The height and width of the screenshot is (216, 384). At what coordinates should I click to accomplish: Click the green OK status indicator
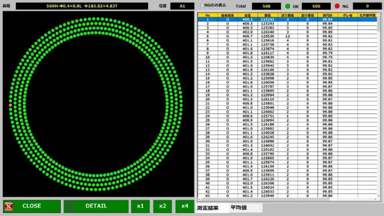coord(288,6)
